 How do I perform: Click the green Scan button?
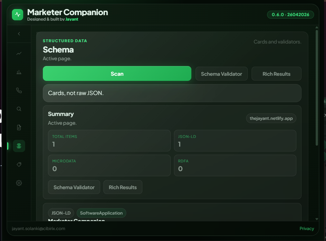117,73
